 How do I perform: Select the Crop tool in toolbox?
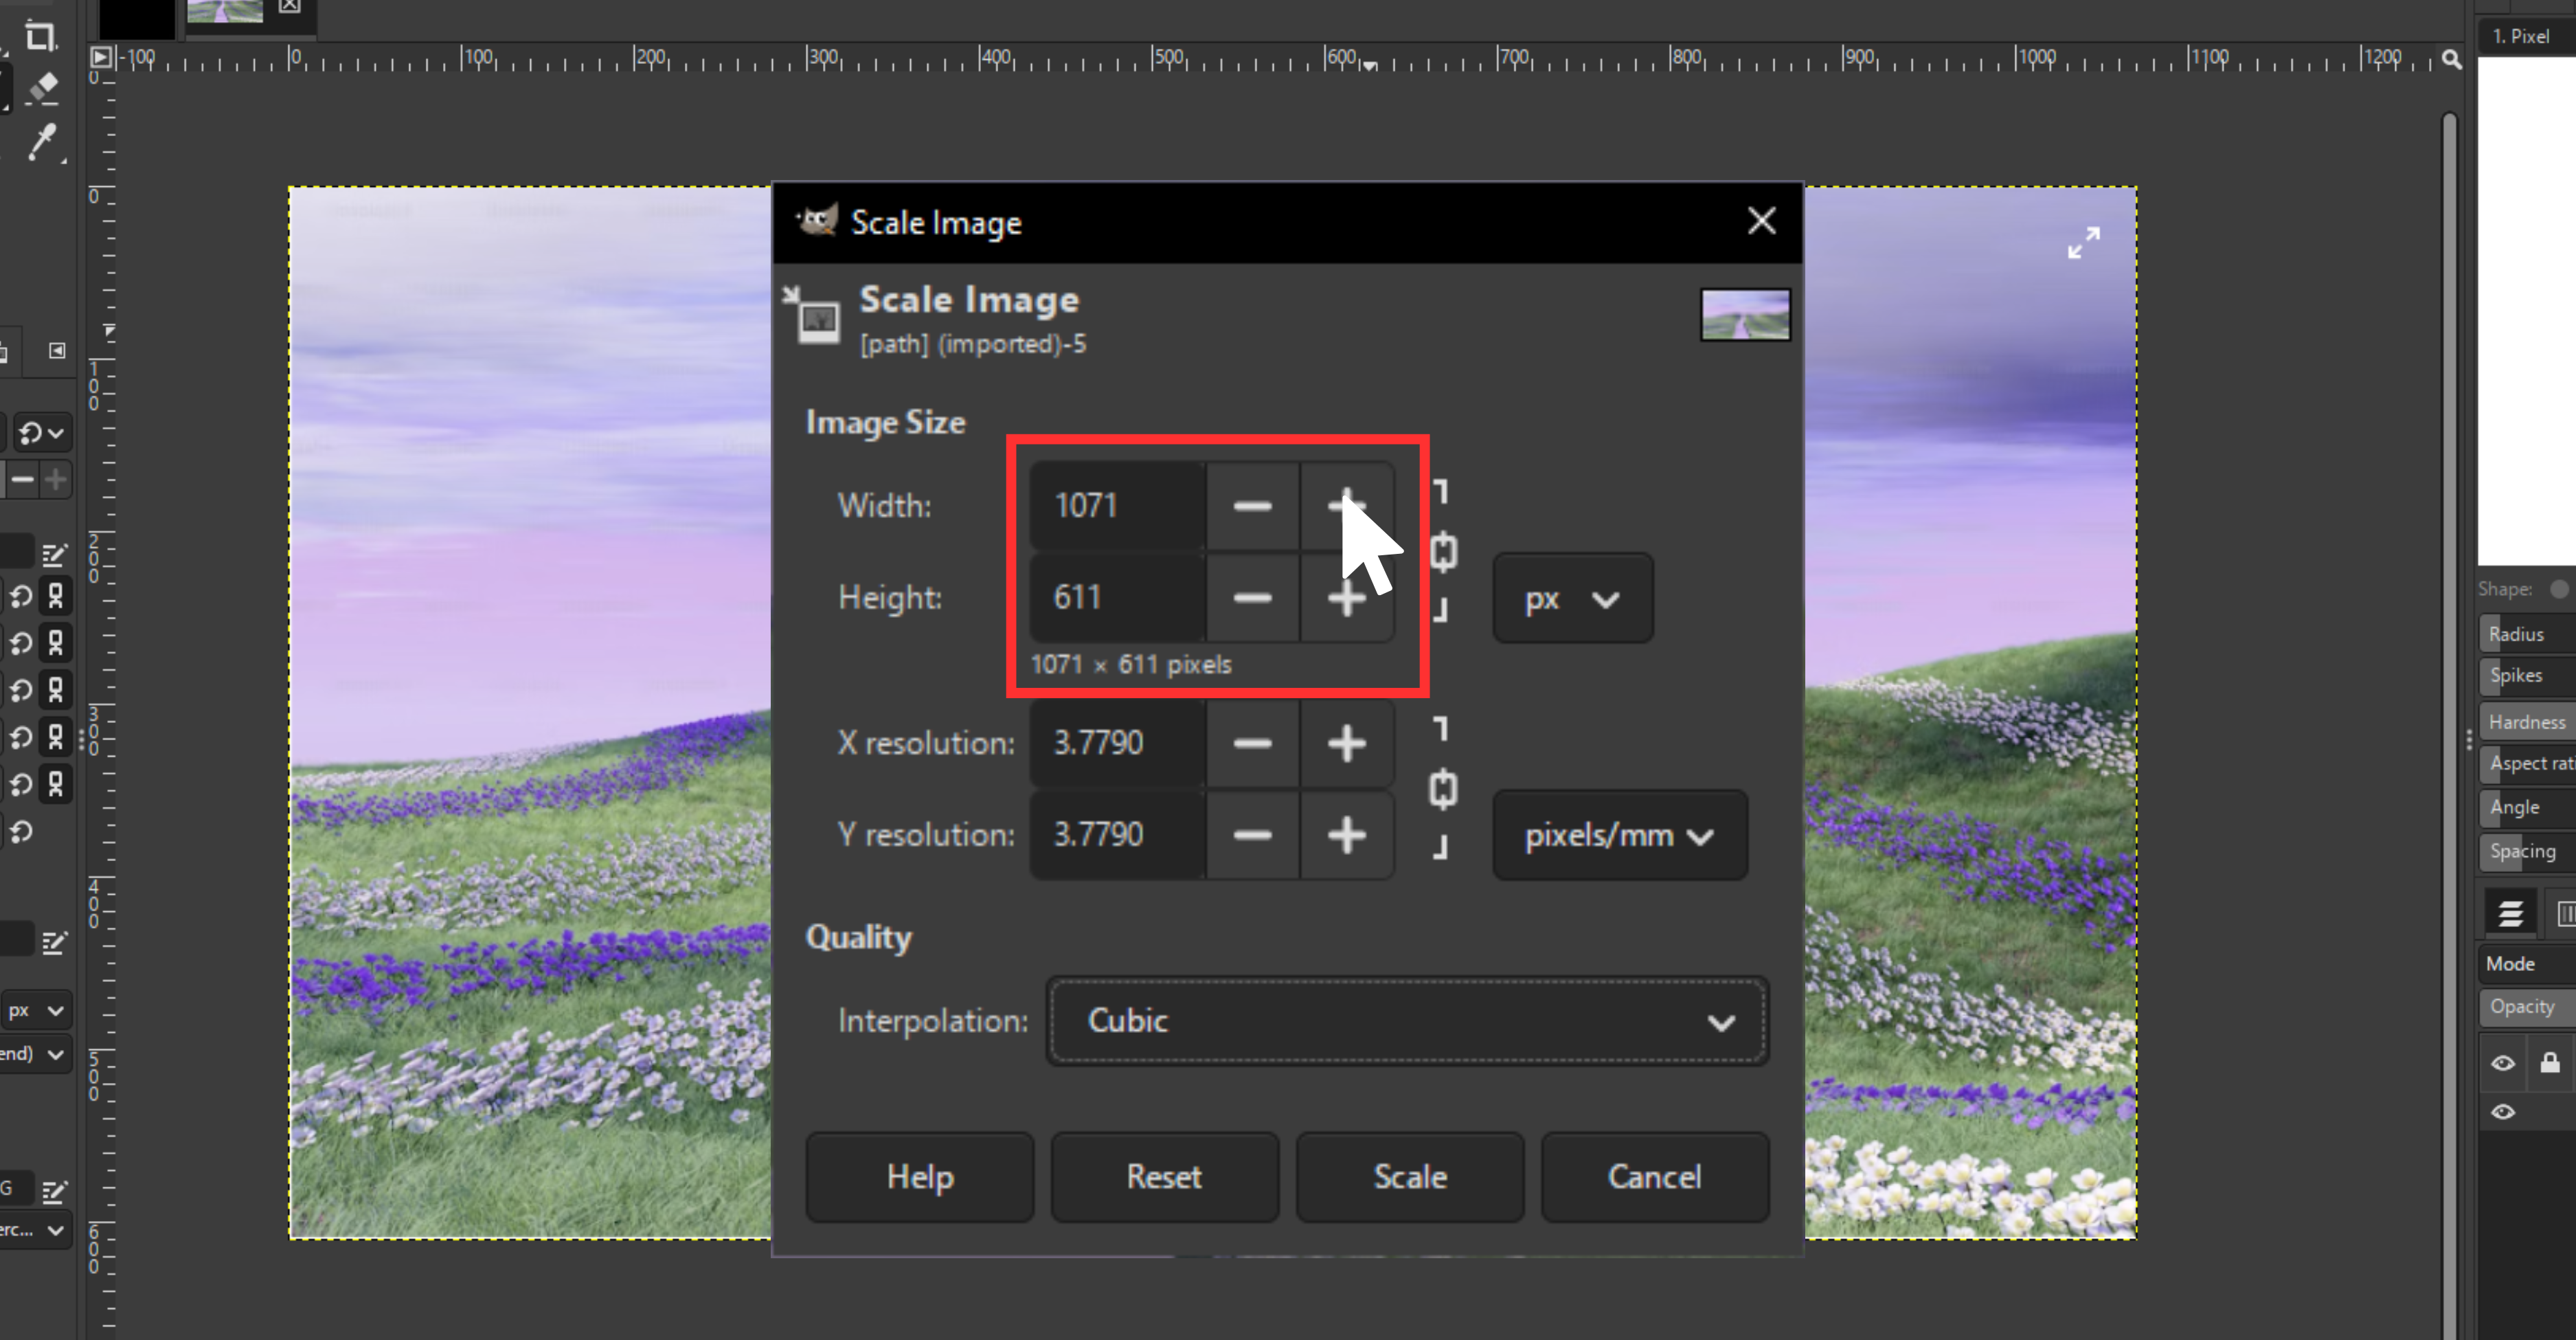tap(40, 36)
